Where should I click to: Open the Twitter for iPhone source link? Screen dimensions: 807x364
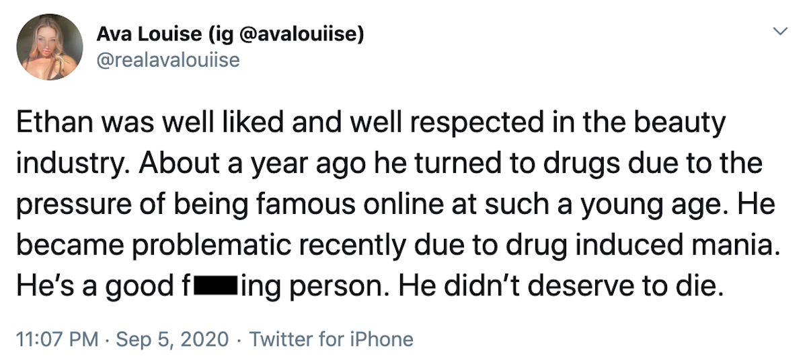331,340
